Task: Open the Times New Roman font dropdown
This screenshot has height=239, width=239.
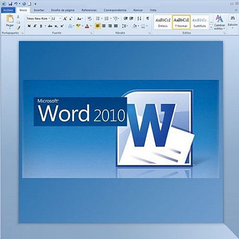Action: [x=49, y=19]
